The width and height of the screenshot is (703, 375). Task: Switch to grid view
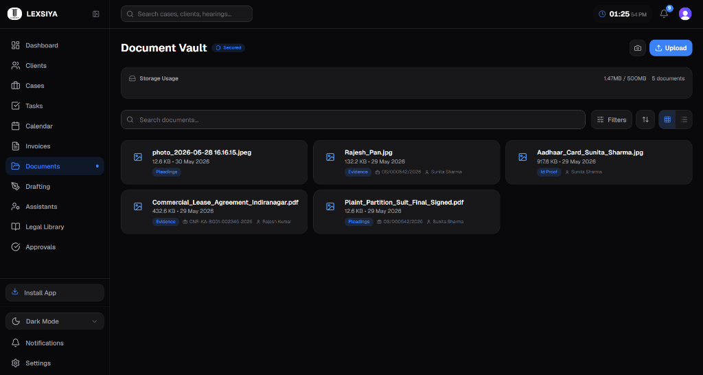tap(667, 120)
